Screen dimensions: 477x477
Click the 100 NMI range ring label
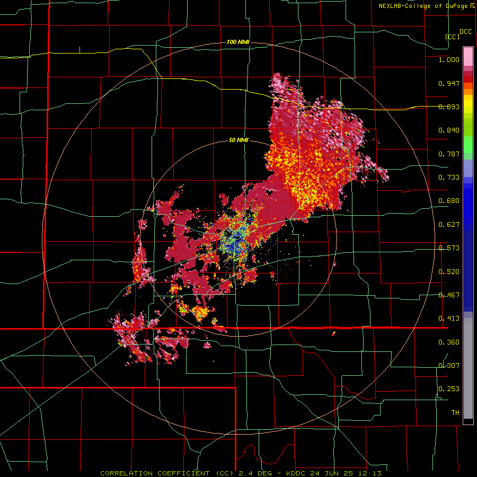pos(238,42)
